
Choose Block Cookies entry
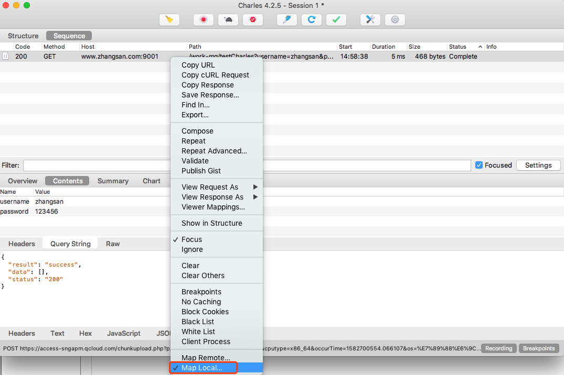click(x=217, y=312)
